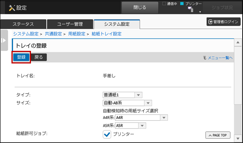The height and width of the screenshot is (143, 243).
Task: Click the vertical scrollbar thumb
Action: pyautogui.click(x=238, y=75)
